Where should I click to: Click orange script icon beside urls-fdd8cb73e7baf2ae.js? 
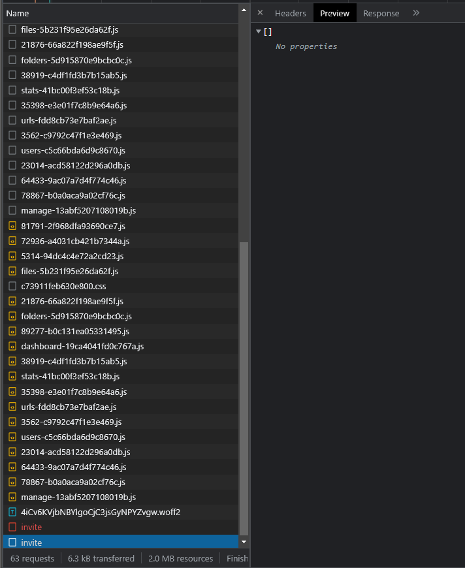click(x=12, y=407)
